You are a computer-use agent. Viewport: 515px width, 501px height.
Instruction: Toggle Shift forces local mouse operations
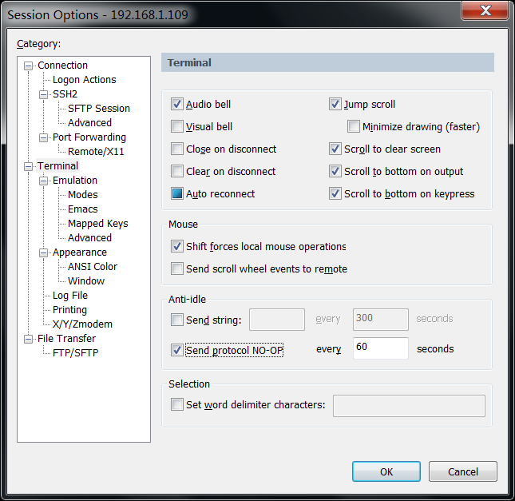click(177, 246)
